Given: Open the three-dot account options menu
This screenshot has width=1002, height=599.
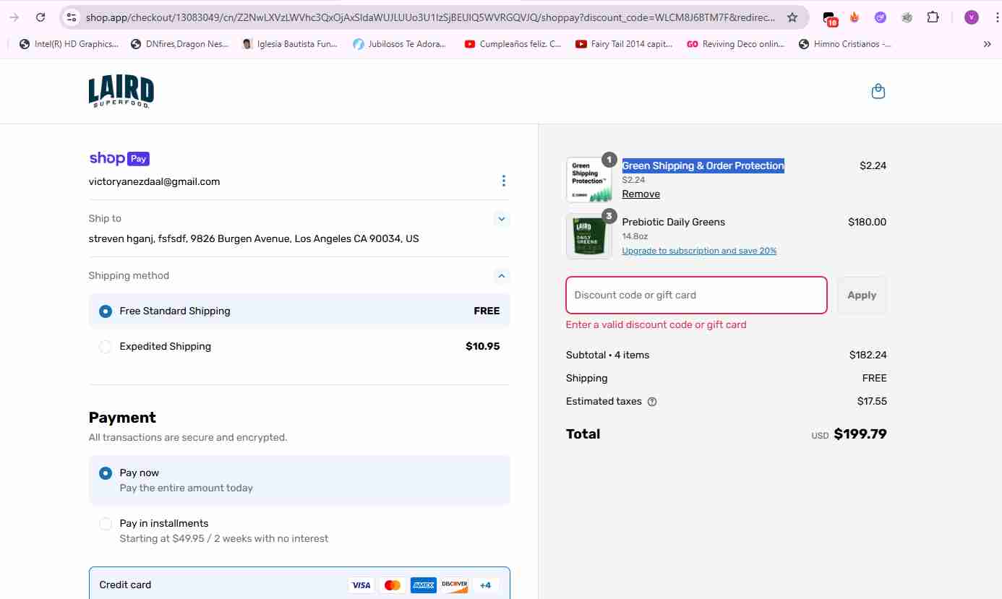Looking at the screenshot, I should pyautogui.click(x=503, y=181).
